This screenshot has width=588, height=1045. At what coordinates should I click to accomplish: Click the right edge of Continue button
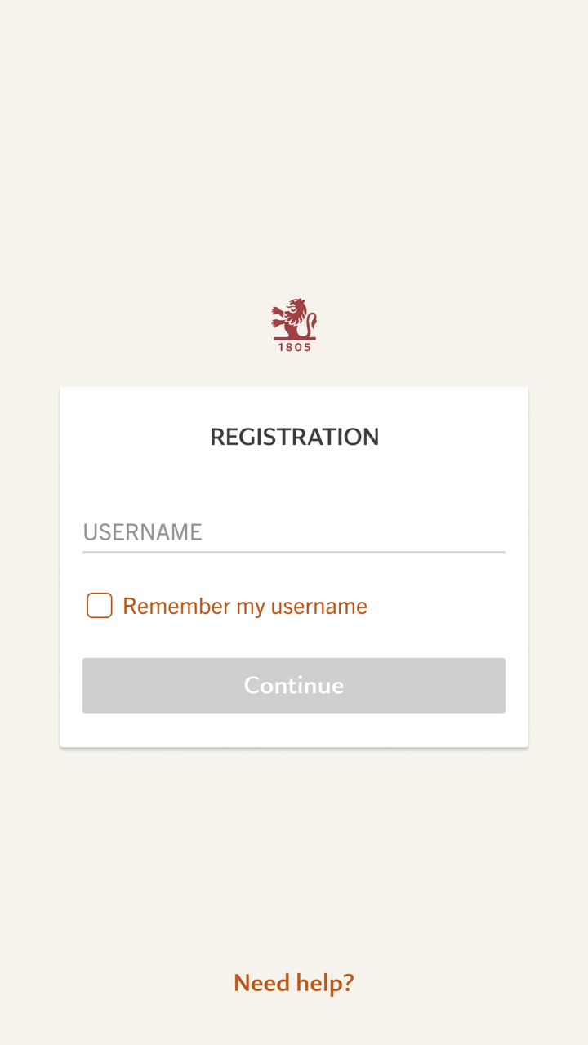tap(497, 685)
